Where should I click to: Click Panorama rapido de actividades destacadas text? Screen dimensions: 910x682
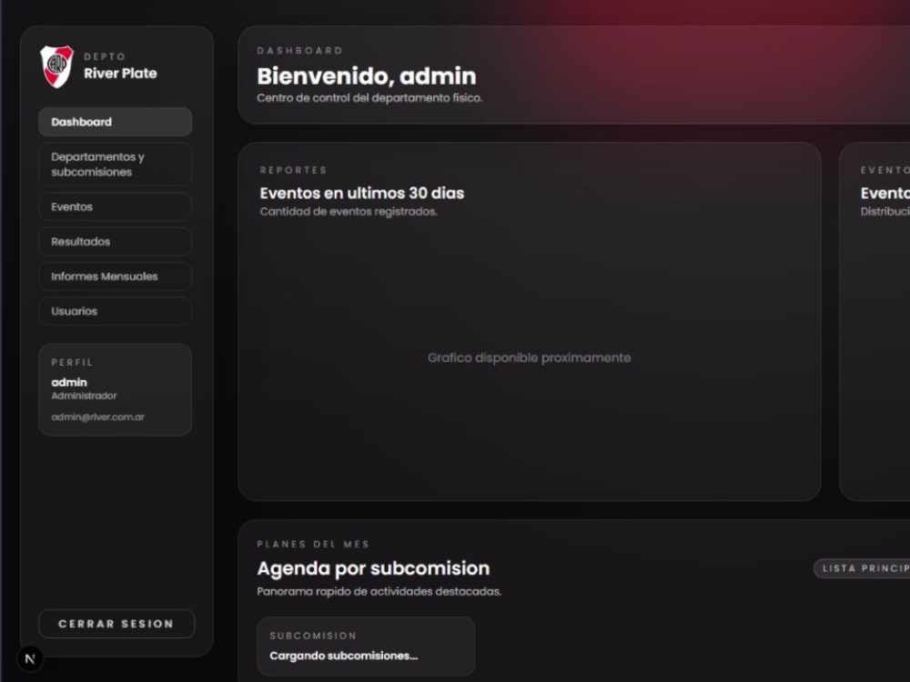[x=379, y=592]
